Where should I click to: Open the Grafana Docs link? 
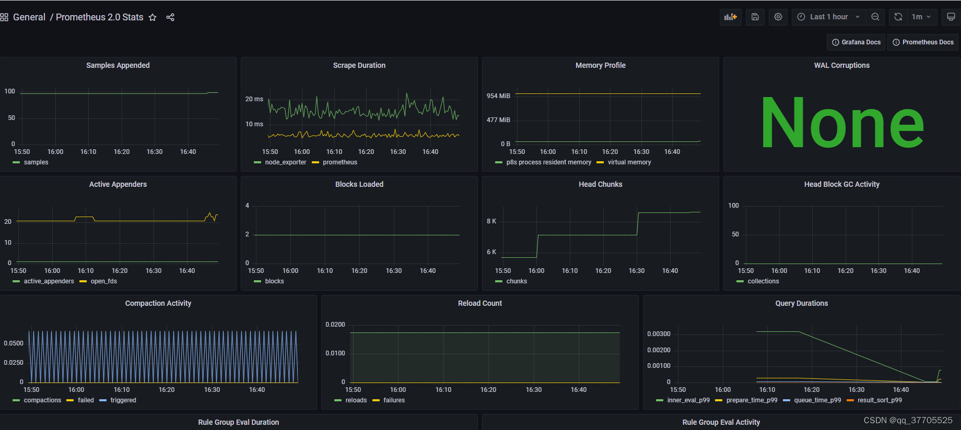[856, 42]
